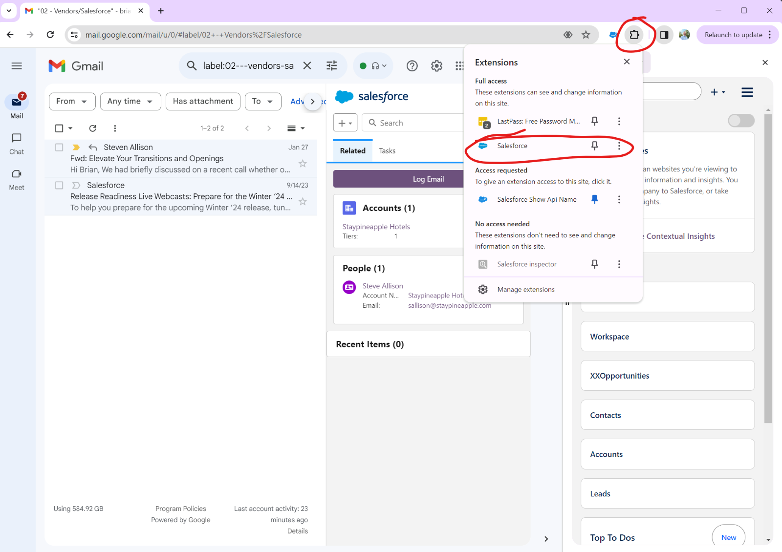Toggle the switch in right side panel
The height and width of the screenshot is (552, 782).
point(741,121)
